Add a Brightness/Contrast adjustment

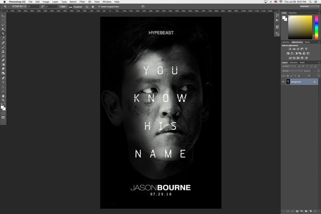(290, 49)
